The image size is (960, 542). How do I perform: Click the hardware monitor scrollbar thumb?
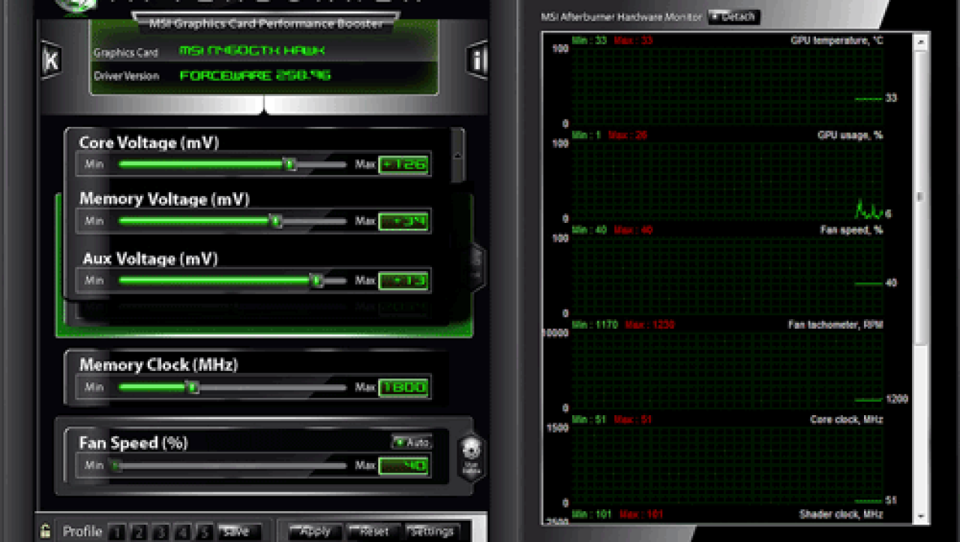tap(920, 197)
